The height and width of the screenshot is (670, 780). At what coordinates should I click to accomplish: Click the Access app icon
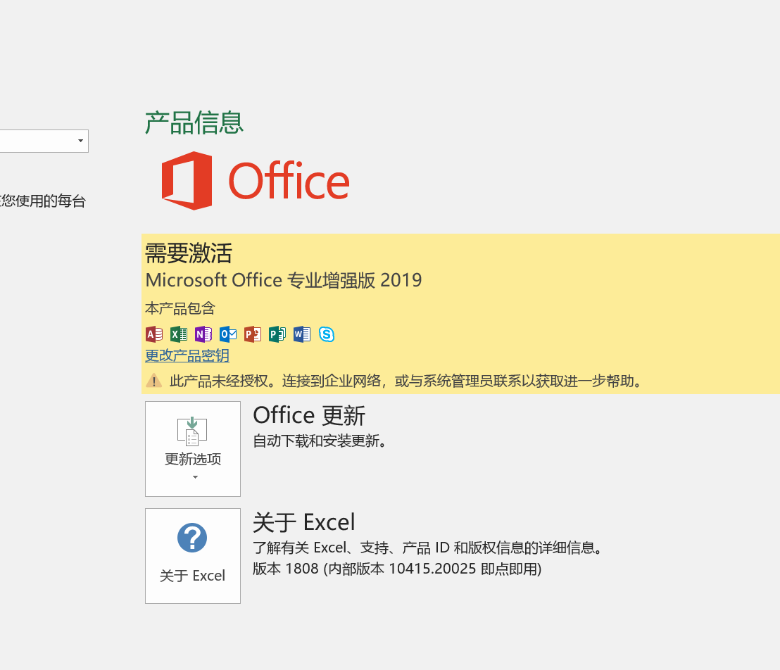(x=153, y=334)
